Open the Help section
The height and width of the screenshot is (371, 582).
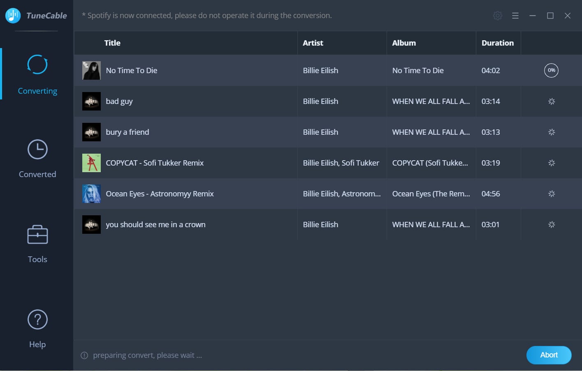(37, 329)
